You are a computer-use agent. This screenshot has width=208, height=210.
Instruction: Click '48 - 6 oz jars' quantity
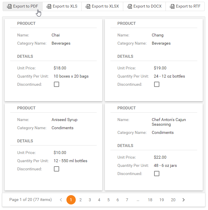coord(165,165)
